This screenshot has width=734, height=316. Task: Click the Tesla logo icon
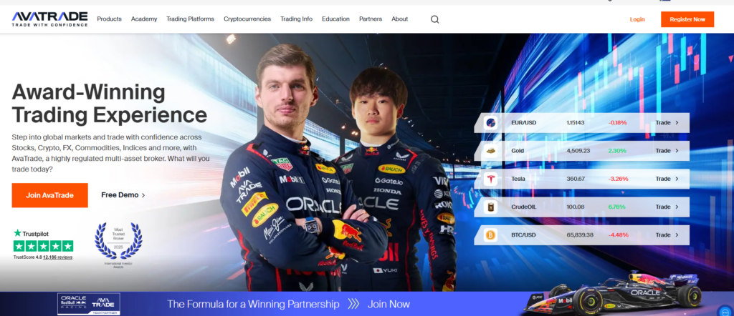click(490, 179)
